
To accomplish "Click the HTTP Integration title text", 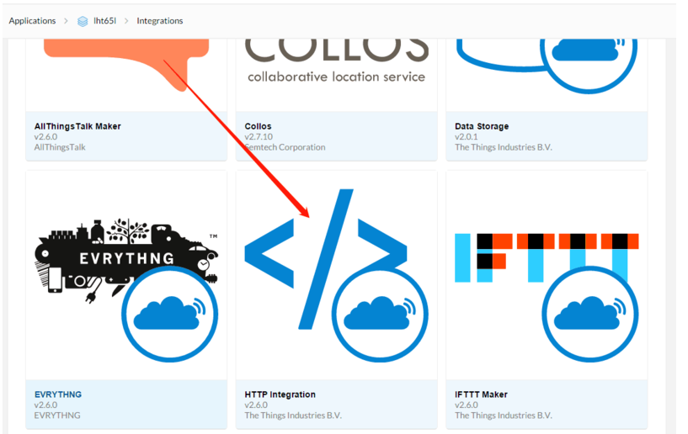I will (280, 394).
